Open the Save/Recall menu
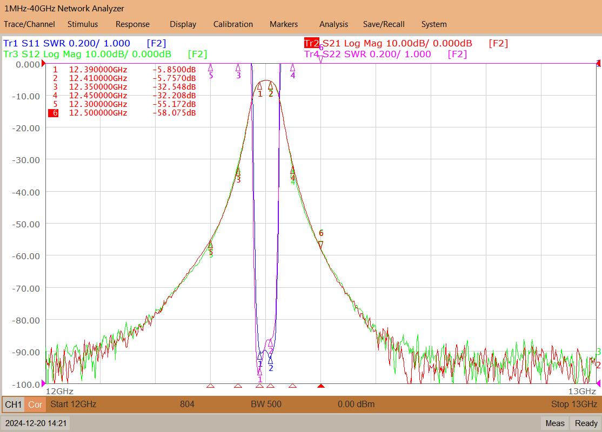602x432 pixels. click(x=384, y=24)
